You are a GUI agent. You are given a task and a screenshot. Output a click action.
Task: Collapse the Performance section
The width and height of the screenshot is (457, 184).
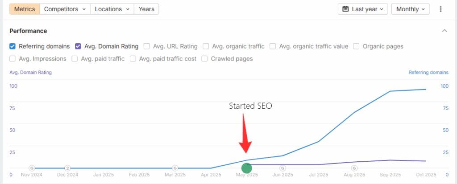(x=444, y=31)
